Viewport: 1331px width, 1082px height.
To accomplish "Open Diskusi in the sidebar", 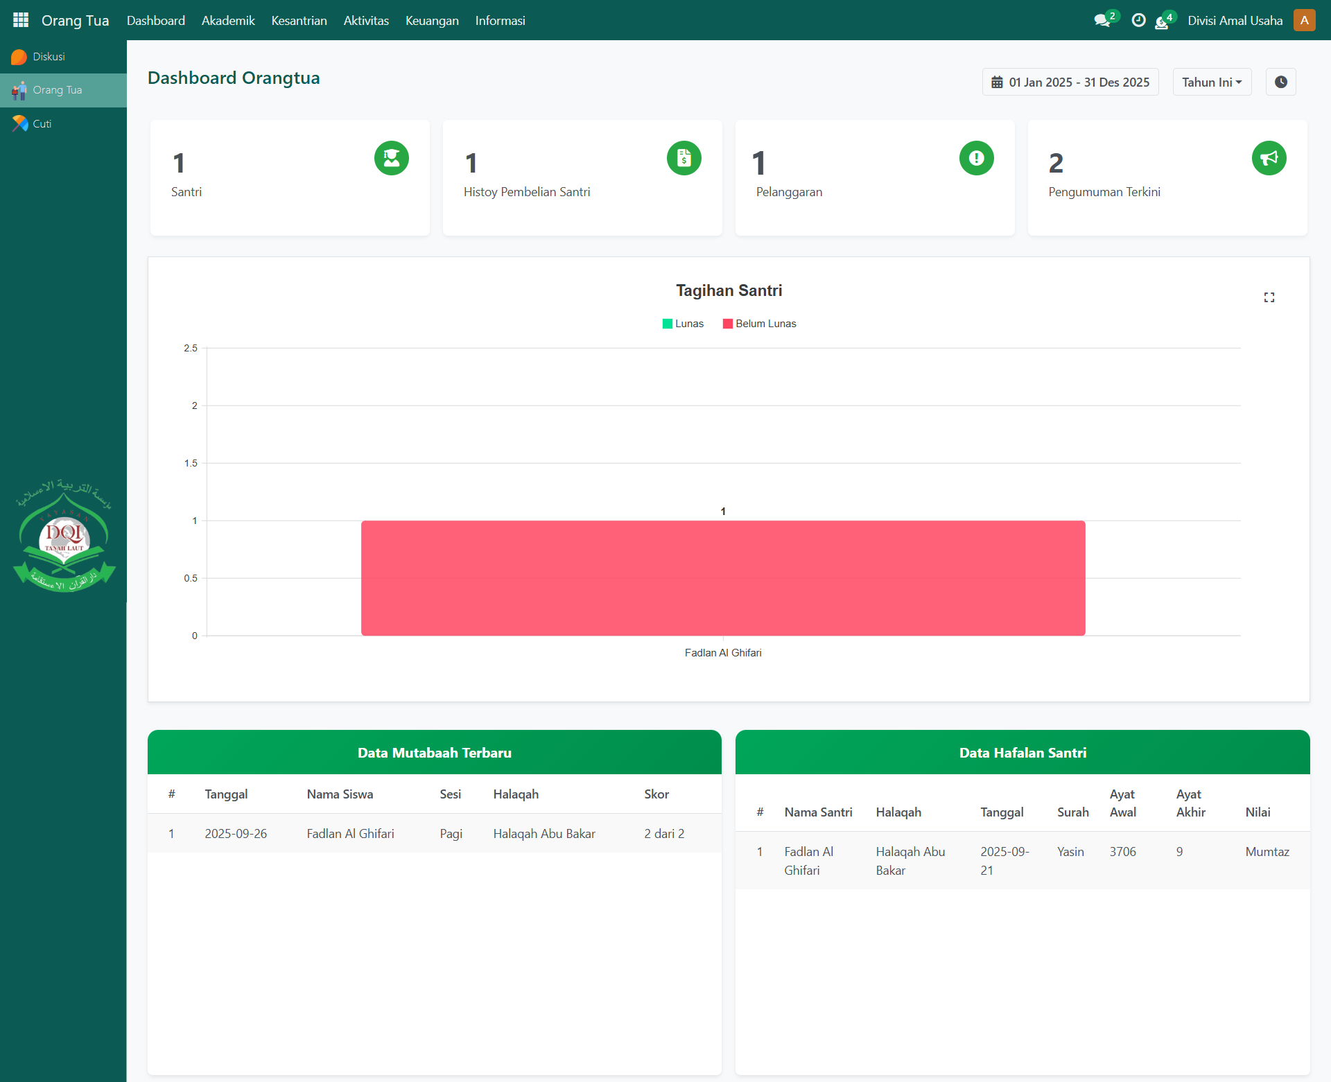I will (x=49, y=57).
